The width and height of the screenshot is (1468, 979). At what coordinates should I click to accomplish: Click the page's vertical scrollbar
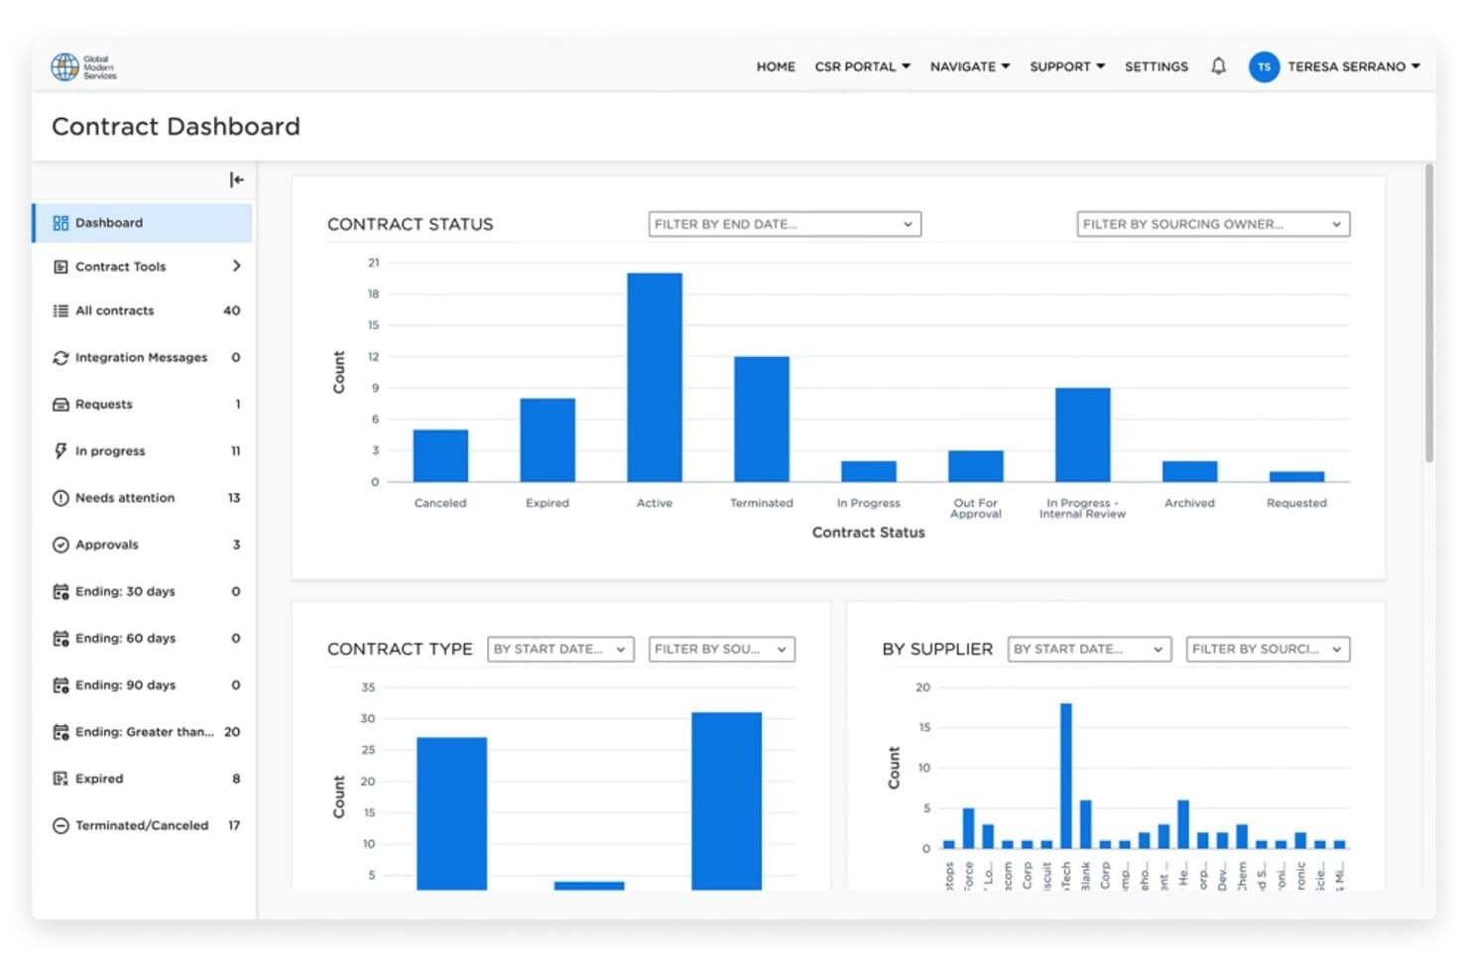point(1429,312)
